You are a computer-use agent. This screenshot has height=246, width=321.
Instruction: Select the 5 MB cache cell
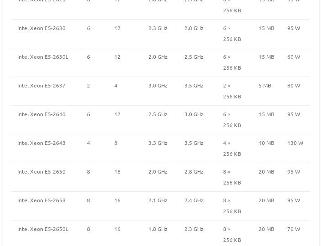coord(265,86)
